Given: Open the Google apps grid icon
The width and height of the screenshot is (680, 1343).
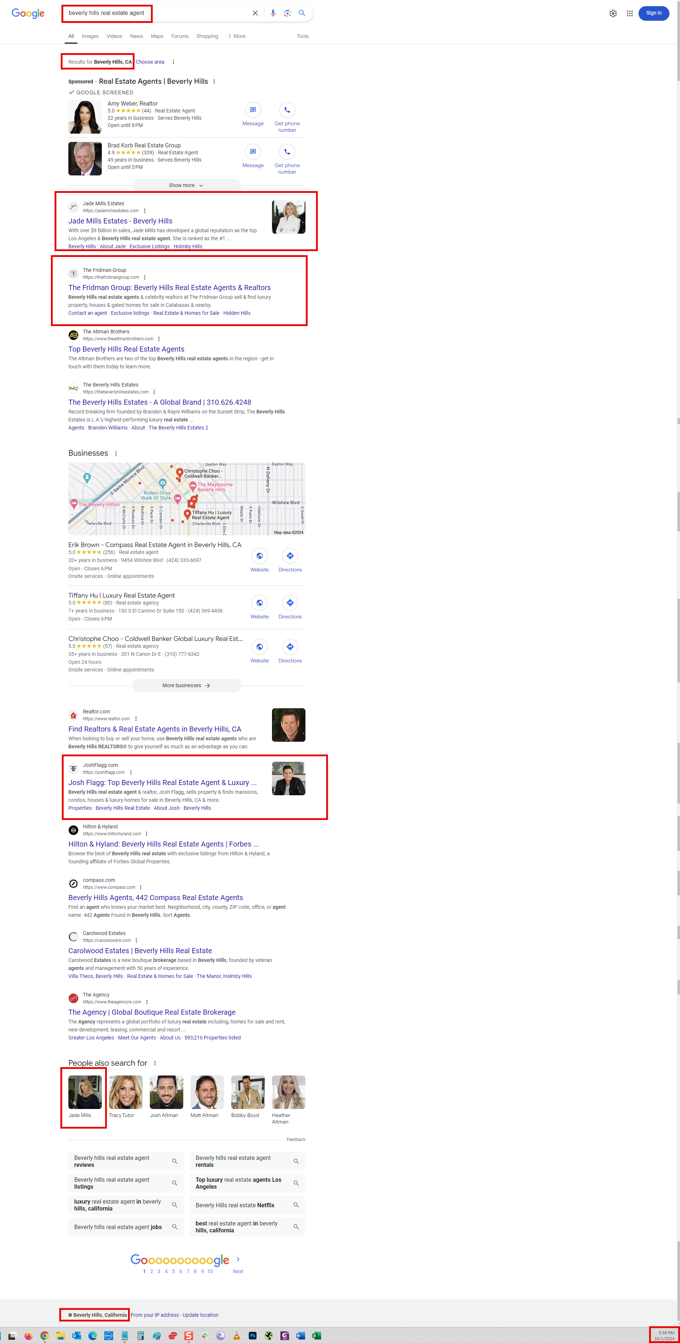Looking at the screenshot, I should click(x=629, y=13).
